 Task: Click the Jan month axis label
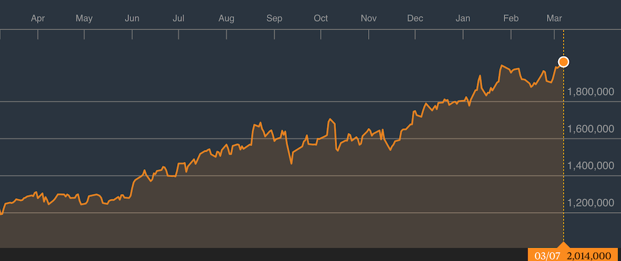point(463,18)
